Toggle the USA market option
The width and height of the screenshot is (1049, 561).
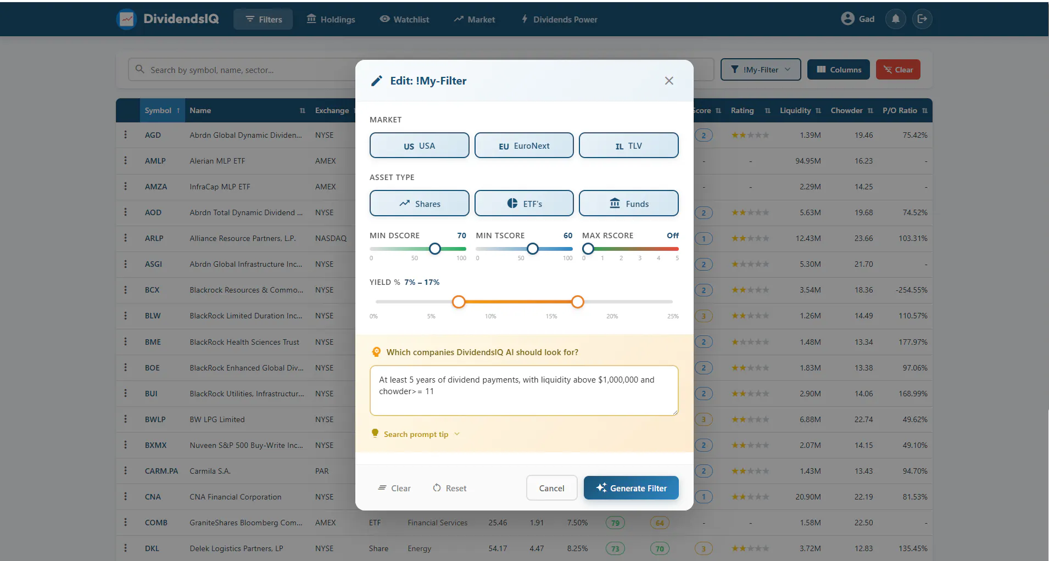coord(420,145)
